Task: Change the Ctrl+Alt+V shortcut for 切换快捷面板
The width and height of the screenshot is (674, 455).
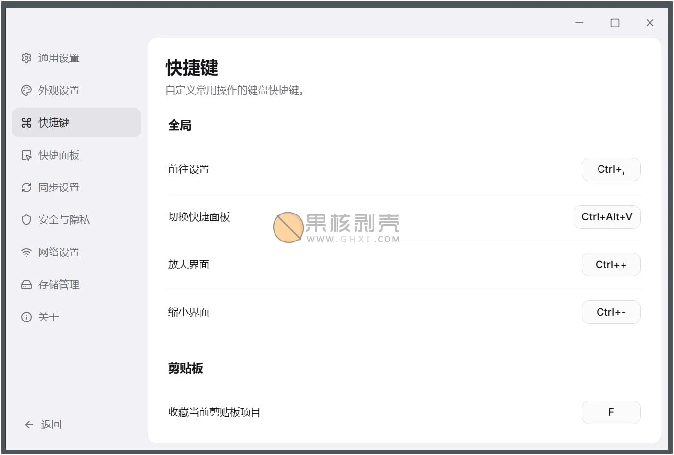Action: [x=607, y=217]
